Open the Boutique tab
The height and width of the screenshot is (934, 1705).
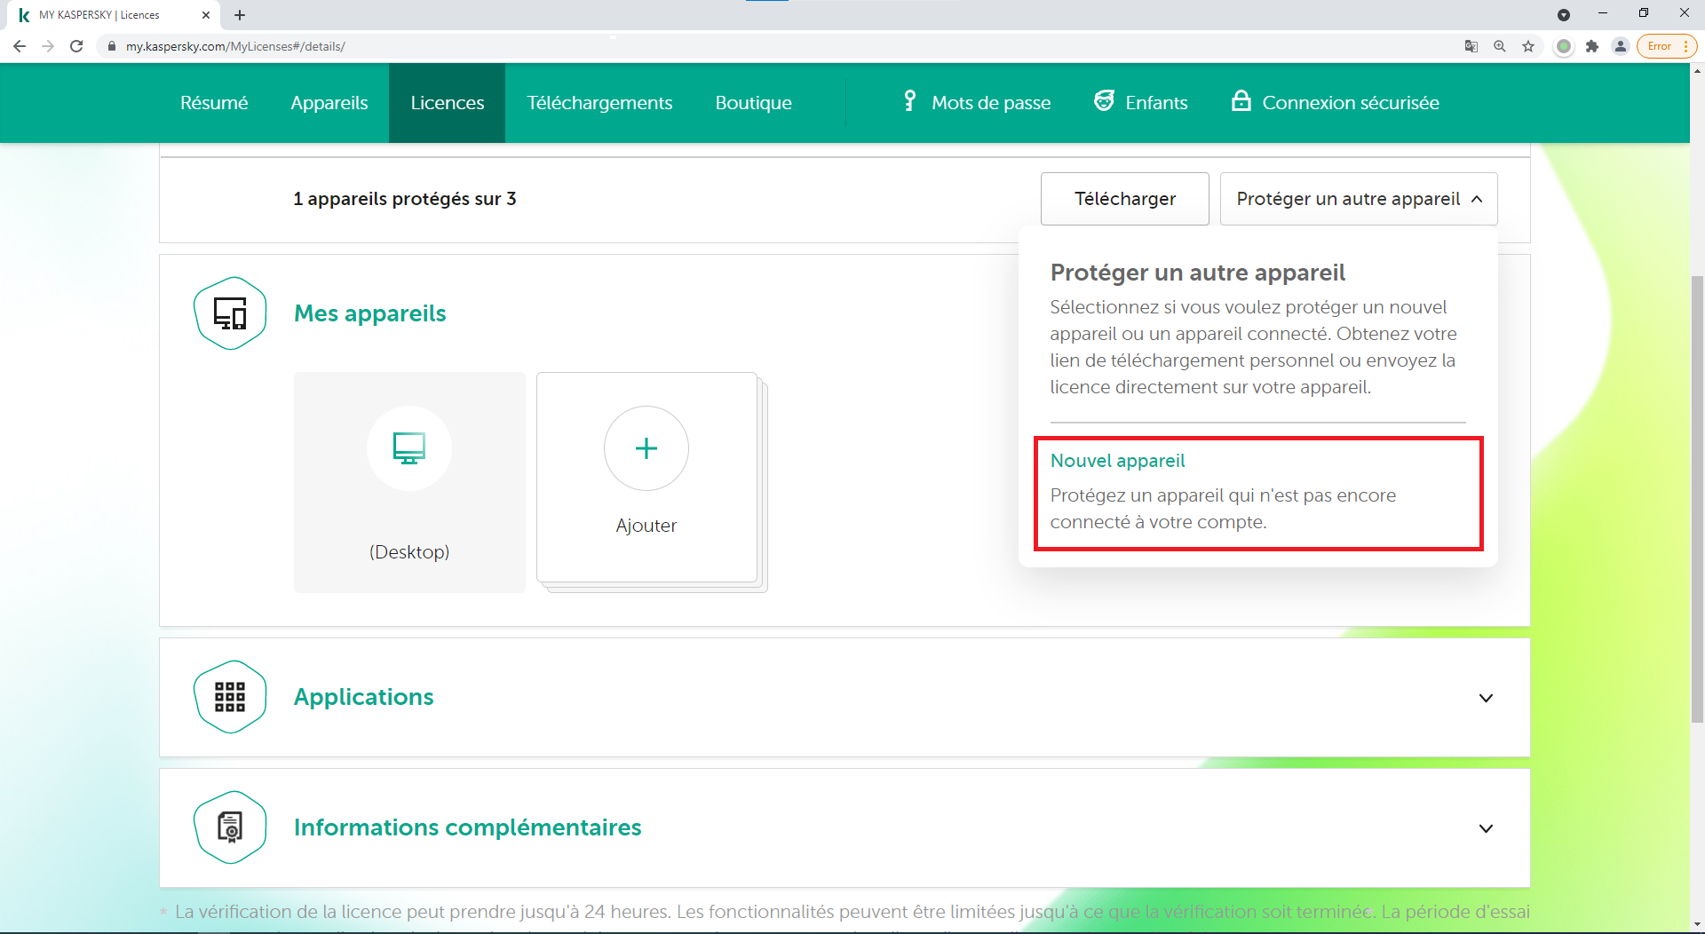[754, 103]
